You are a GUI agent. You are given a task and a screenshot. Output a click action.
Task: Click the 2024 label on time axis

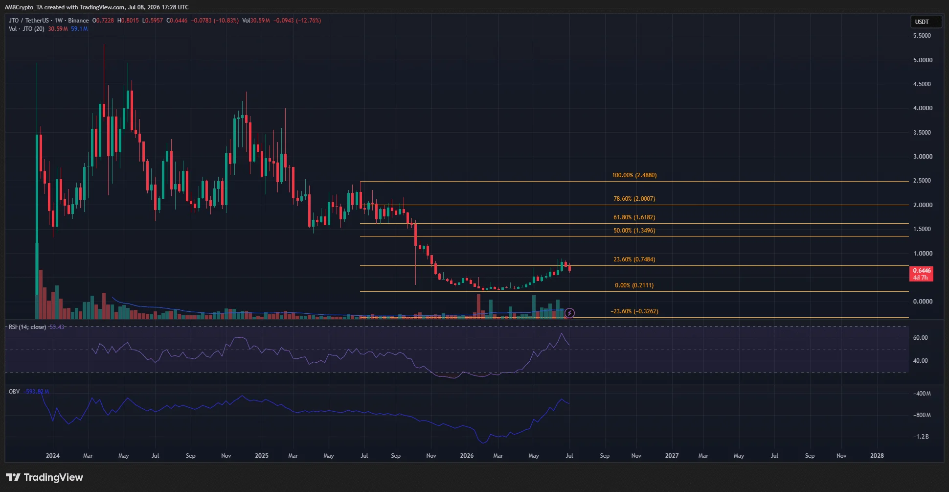coord(53,456)
